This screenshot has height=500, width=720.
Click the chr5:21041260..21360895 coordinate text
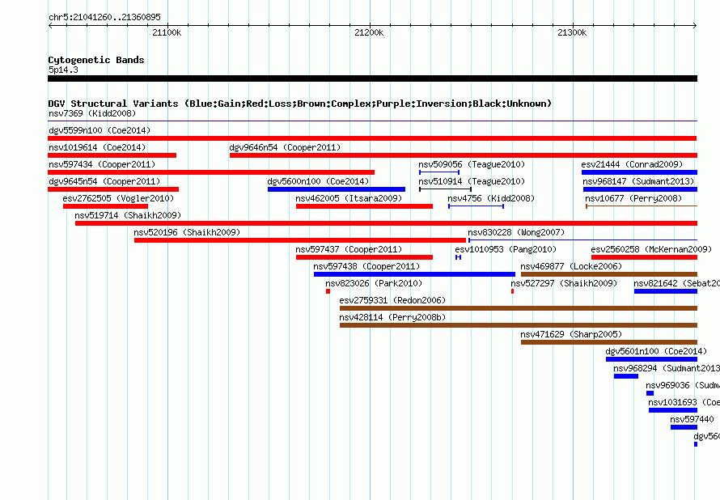coord(104,17)
